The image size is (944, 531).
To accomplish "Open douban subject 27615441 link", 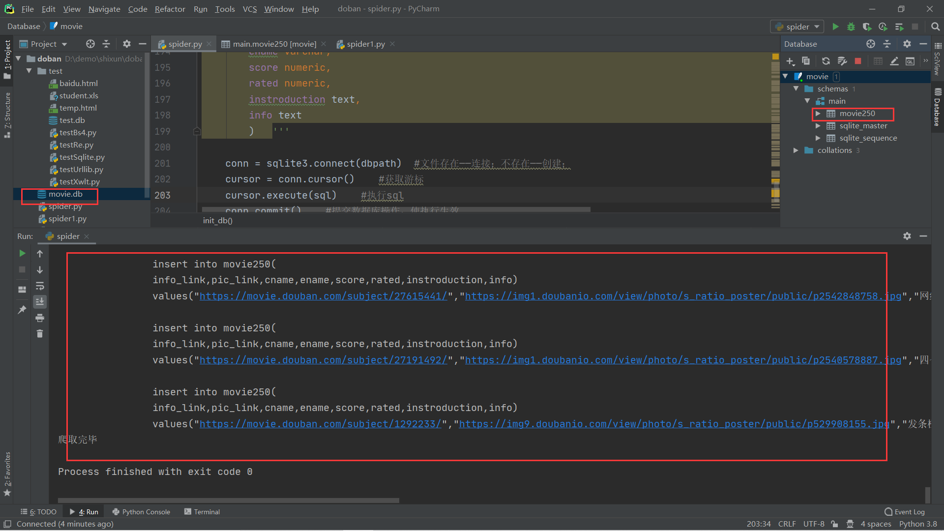I will (x=323, y=296).
